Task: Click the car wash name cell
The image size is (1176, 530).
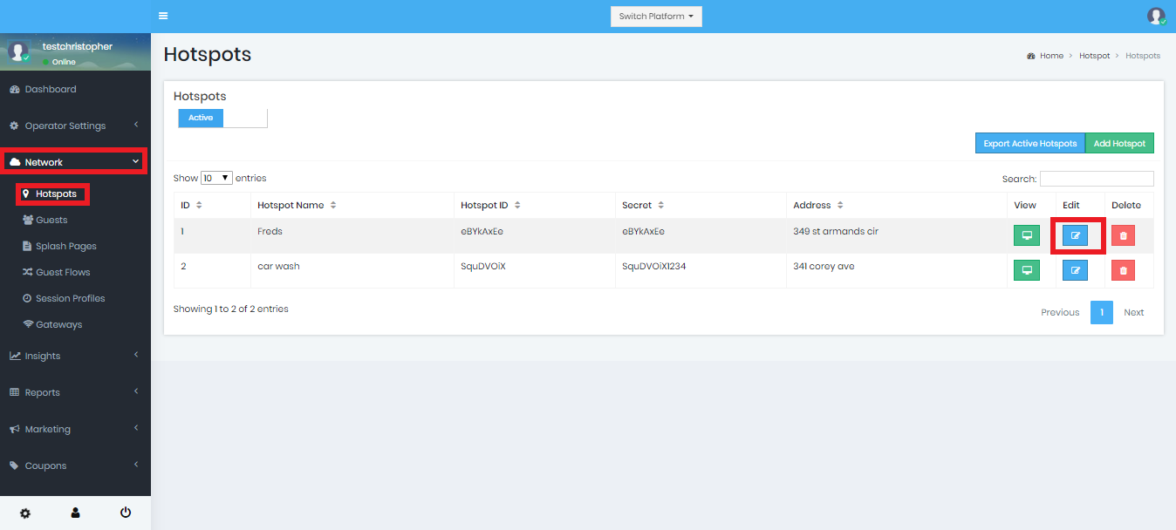Action: tap(351, 270)
